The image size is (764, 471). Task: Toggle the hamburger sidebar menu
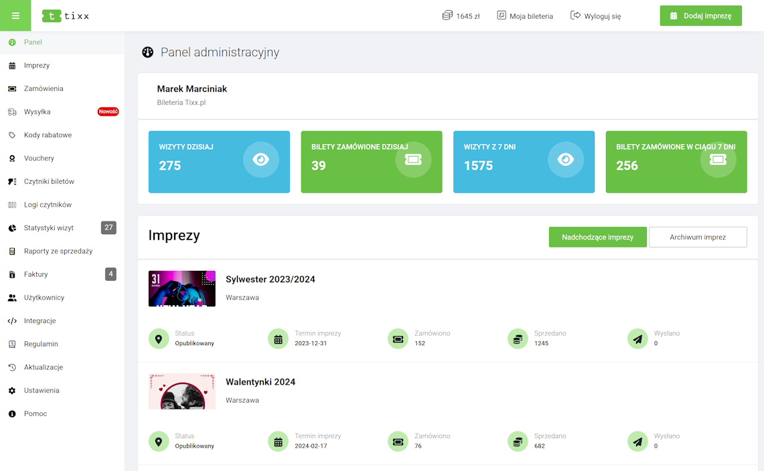15,15
